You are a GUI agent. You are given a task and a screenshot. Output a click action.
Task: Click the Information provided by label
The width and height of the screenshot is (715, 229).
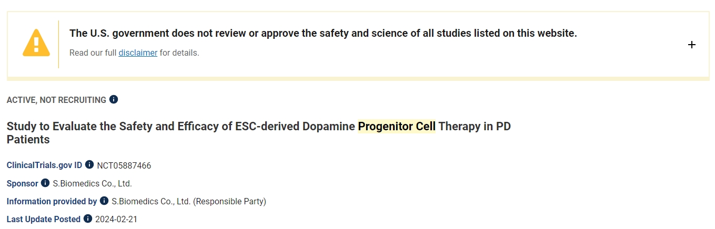click(52, 201)
